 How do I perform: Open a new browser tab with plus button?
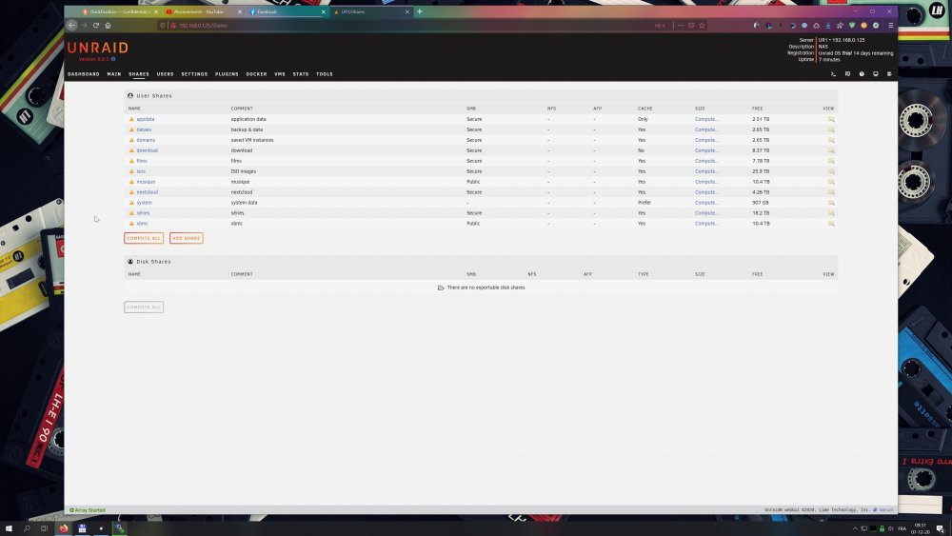pyautogui.click(x=420, y=11)
